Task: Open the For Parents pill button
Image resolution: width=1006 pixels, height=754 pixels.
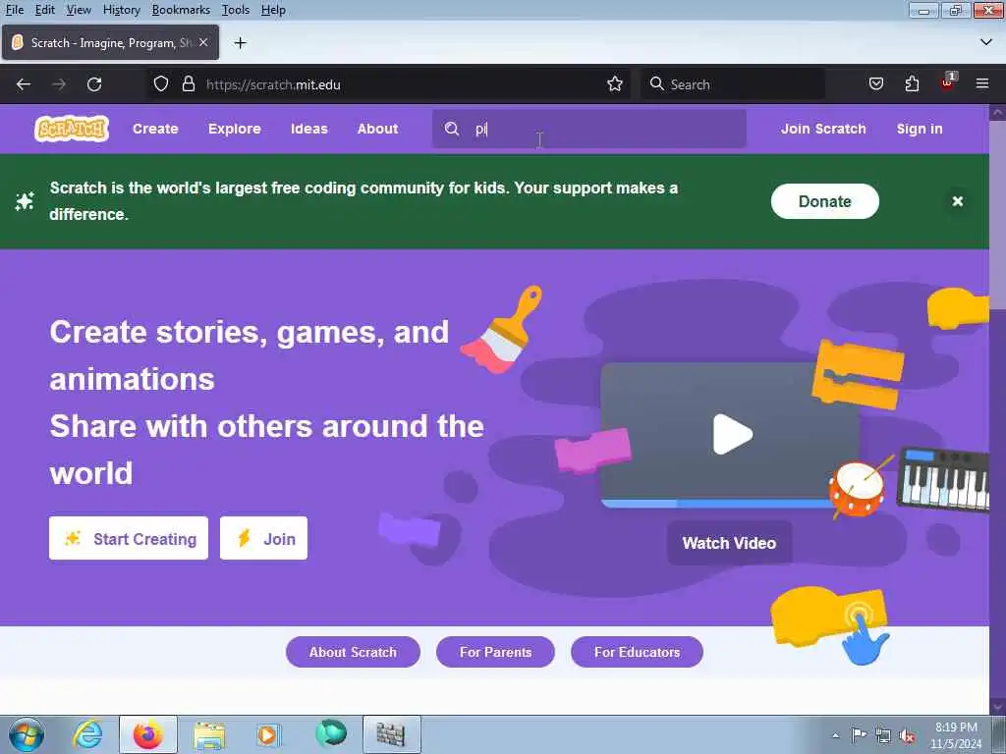Action: (495, 652)
